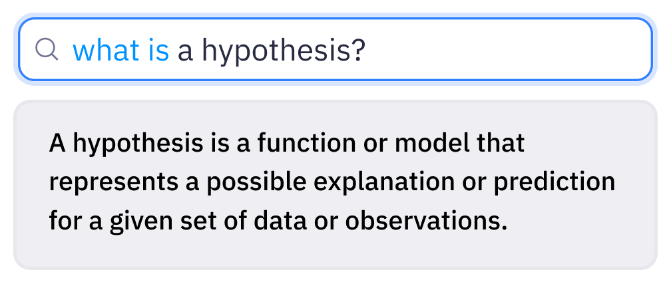
Task: Click the word "observations" in the answer
Action: click(422, 221)
